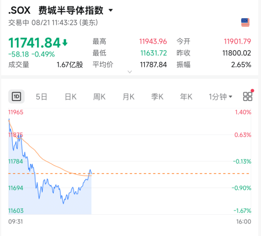Screen dimensions: 261x236
Task: Tap the US flag market icon
Action: [245, 22]
